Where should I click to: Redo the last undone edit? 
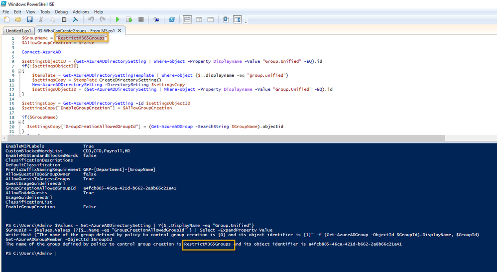(103, 19)
